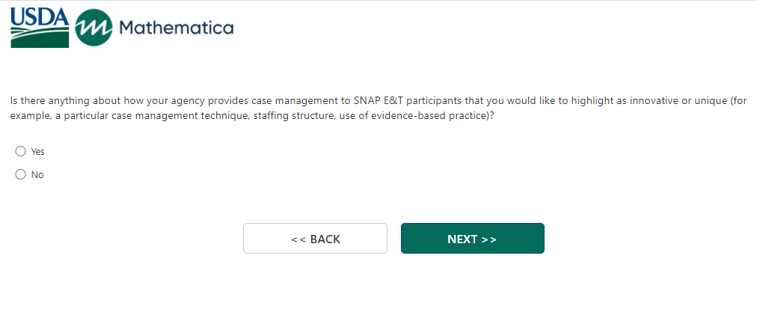The width and height of the screenshot is (757, 309).
Task: Click the Yes option label
Action: tap(37, 151)
